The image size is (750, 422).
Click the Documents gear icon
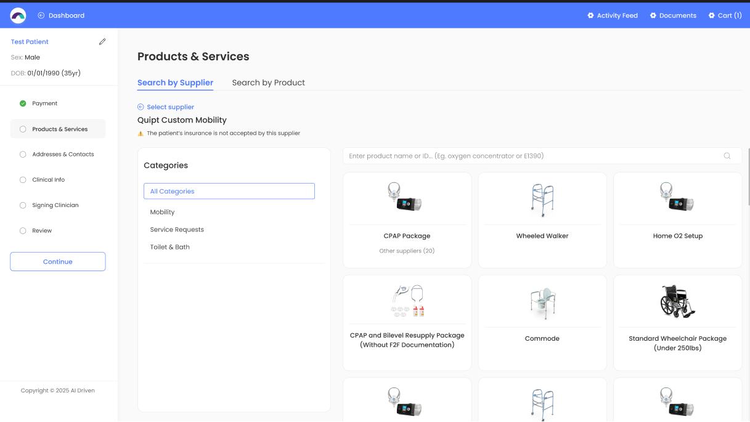653,15
